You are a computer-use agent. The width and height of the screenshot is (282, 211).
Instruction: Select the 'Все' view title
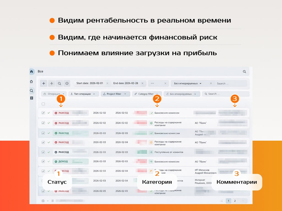[40, 71]
